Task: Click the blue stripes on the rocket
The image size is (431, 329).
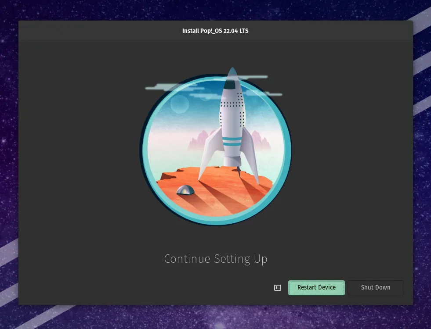Action: [232, 141]
